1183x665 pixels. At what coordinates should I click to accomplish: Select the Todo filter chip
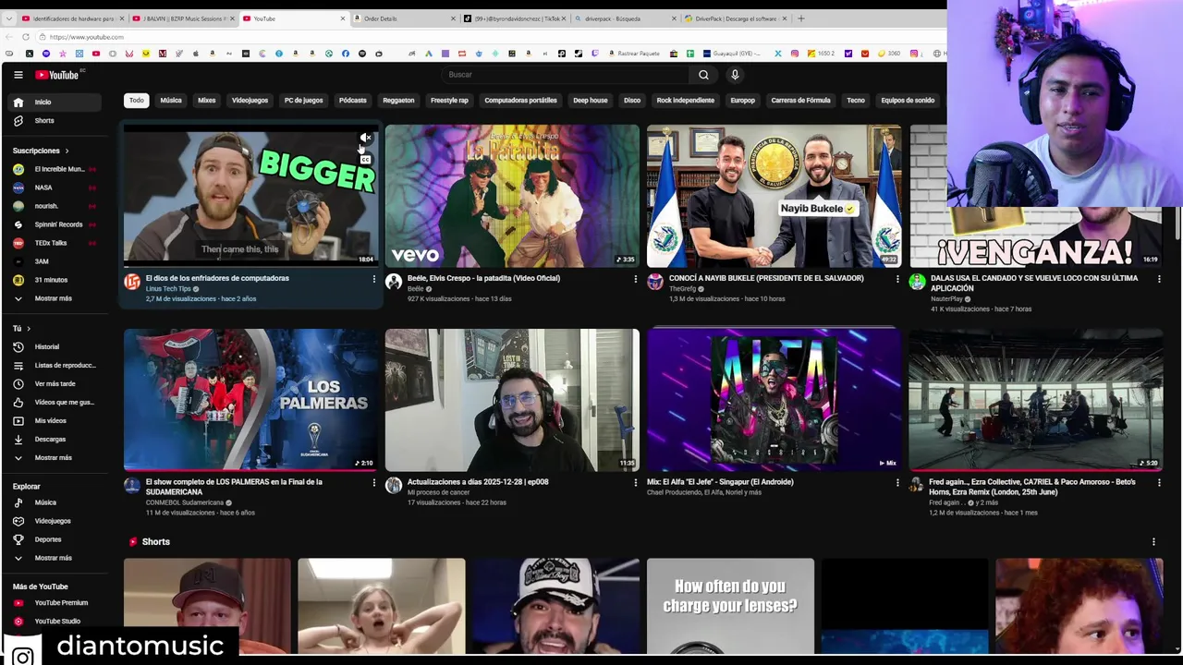pyautogui.click(x=137, y=100)
